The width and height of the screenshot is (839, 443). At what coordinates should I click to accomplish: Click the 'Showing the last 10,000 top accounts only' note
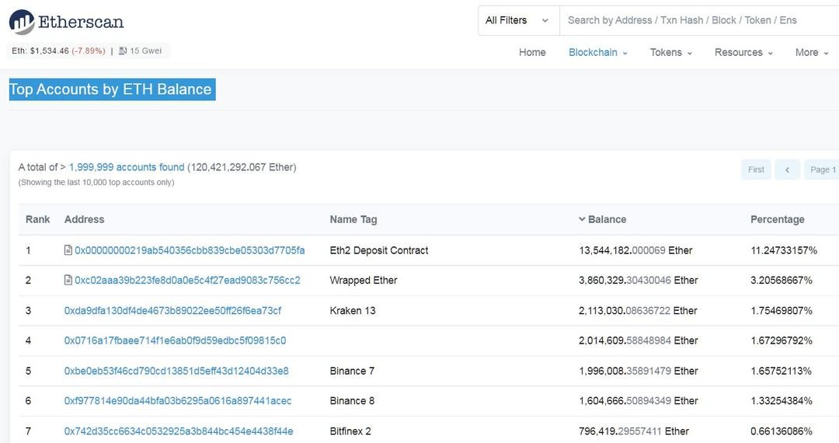[96, 183]
